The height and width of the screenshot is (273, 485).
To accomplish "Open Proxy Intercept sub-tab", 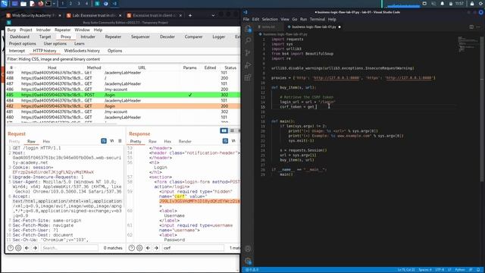I will pyautogui.click(x=17, y=51).
